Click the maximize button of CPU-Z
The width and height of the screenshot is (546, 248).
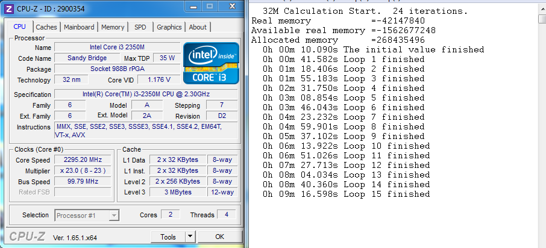click(210, 6)
